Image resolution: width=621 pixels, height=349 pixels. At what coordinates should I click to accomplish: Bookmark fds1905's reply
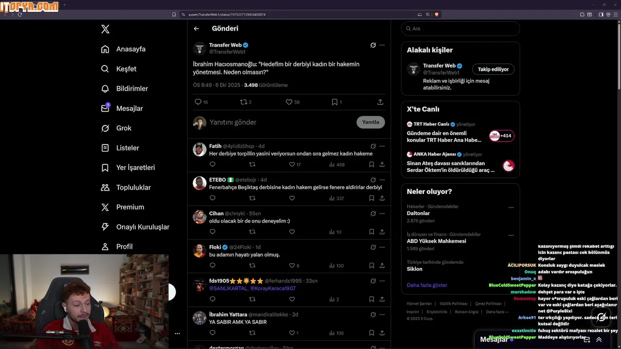(x=372, y=299)
